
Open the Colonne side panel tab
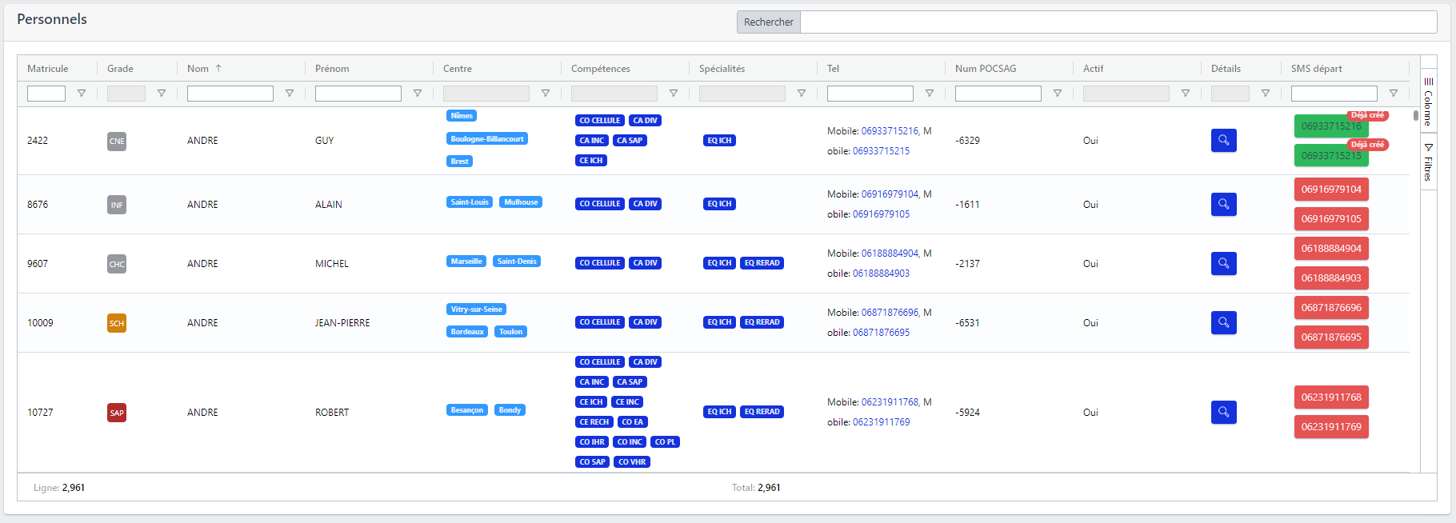(1429, 102)
